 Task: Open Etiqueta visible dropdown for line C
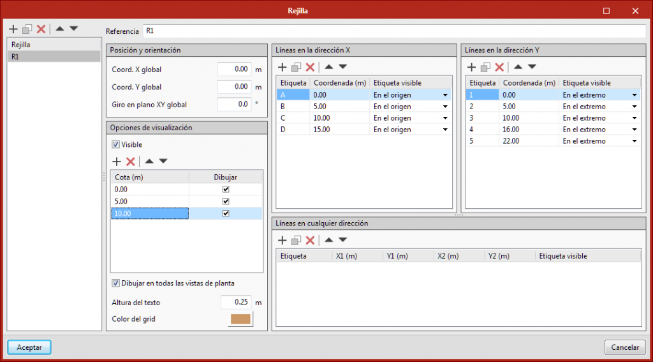click(445, 118)
